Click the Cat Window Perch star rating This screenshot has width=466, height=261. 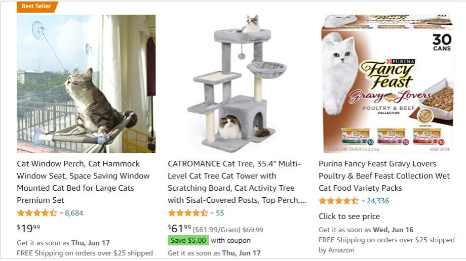pos(37,213)
